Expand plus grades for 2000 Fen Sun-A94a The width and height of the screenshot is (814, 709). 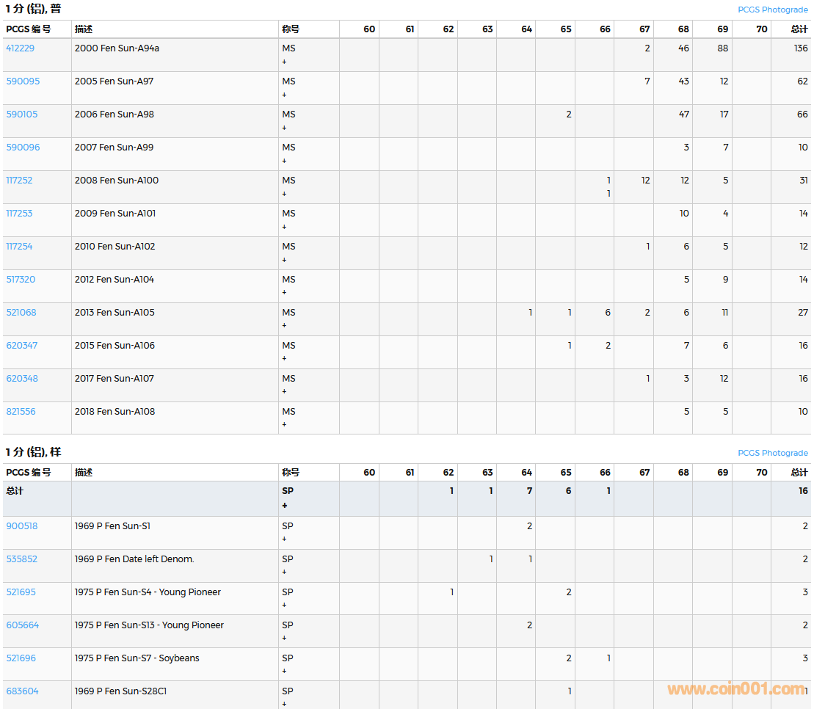pos(285,62)
